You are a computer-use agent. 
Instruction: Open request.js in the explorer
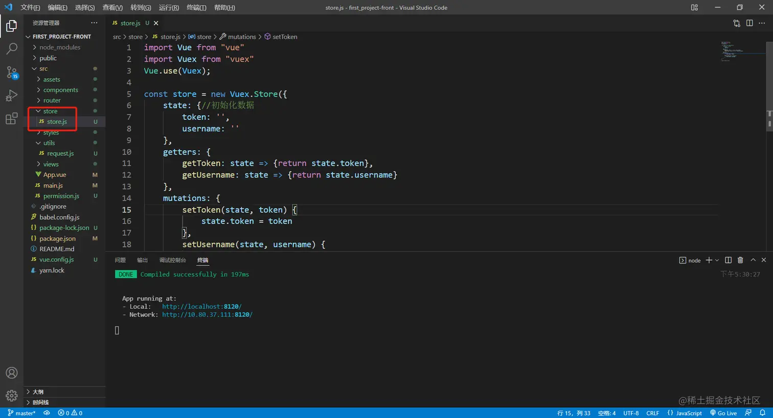pyautogui.click(x=60, y=154)
